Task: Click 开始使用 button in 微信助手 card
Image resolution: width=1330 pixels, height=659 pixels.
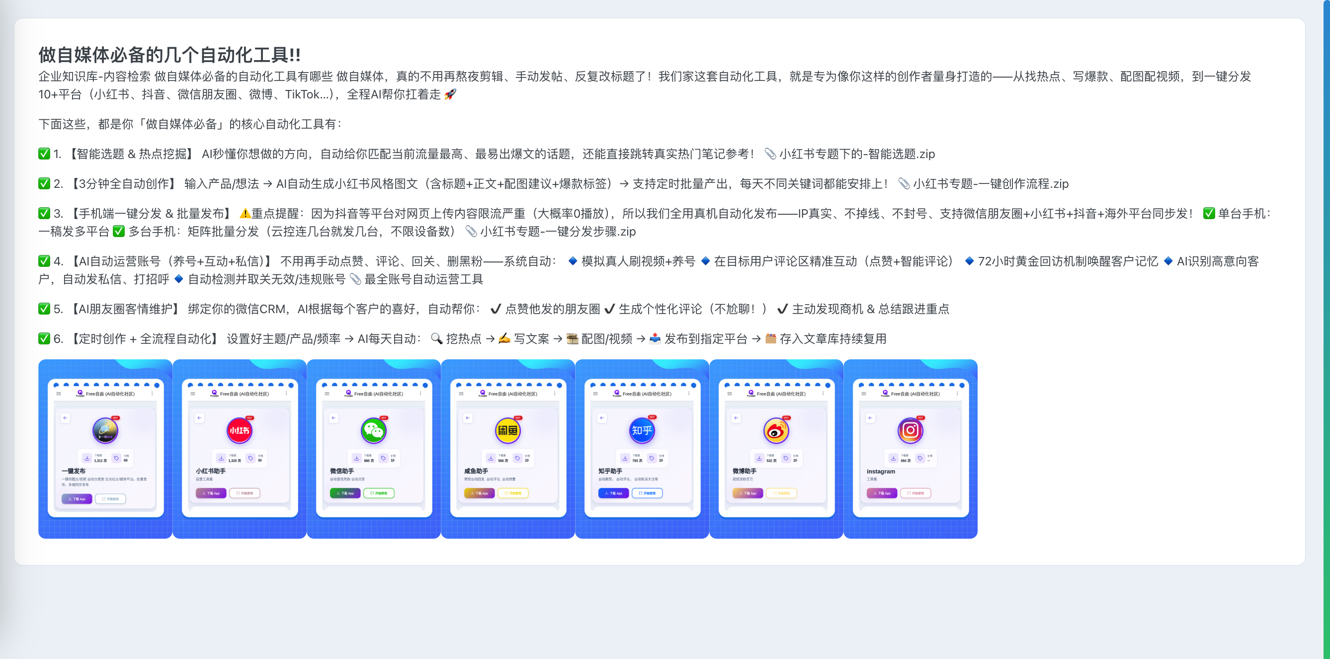Action: click(378, 493)
